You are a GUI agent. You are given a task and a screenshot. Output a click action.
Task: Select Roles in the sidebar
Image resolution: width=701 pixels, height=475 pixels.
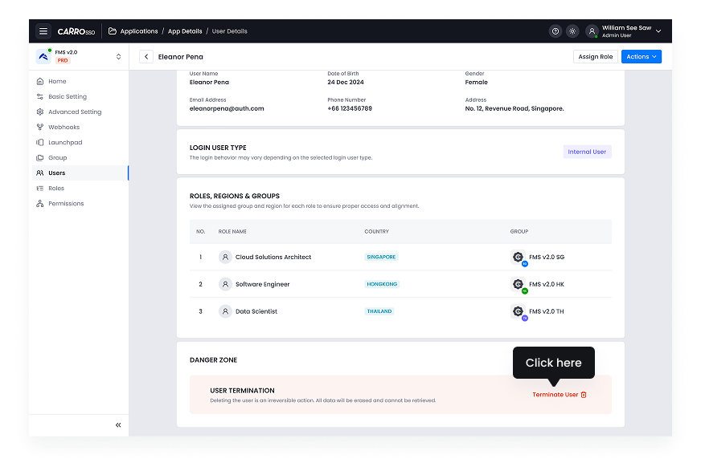55,189
